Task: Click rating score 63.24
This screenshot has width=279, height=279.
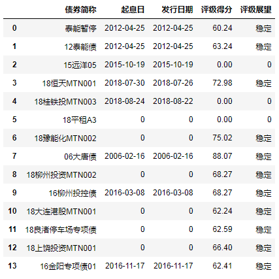Action: coord(222,46)
